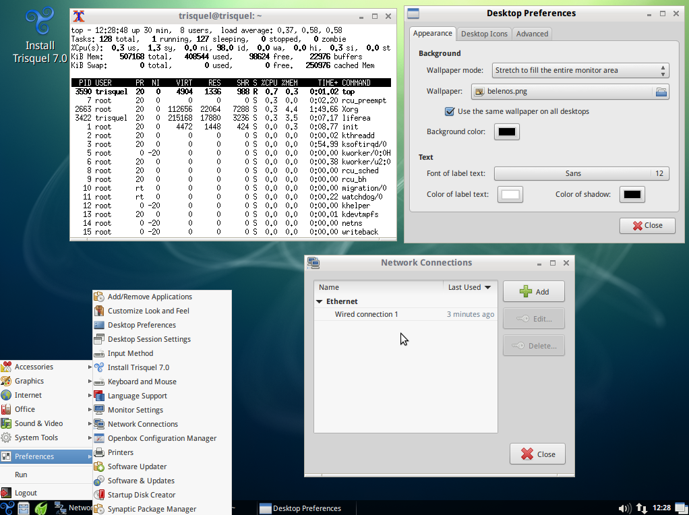The height and width of the screenshot is (515, 689).
Task: Select the 'Wired connection 1' entry
Action: (x=367, y=314)
